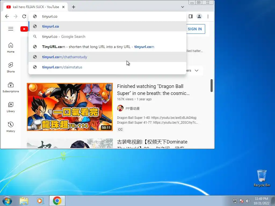Open Windows Explorer from the taskbar
The height and width of the screenshot is (206, 275).
point(24,201)
